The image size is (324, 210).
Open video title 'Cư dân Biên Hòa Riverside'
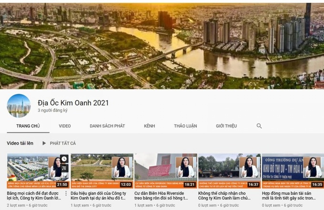point(161,196)
